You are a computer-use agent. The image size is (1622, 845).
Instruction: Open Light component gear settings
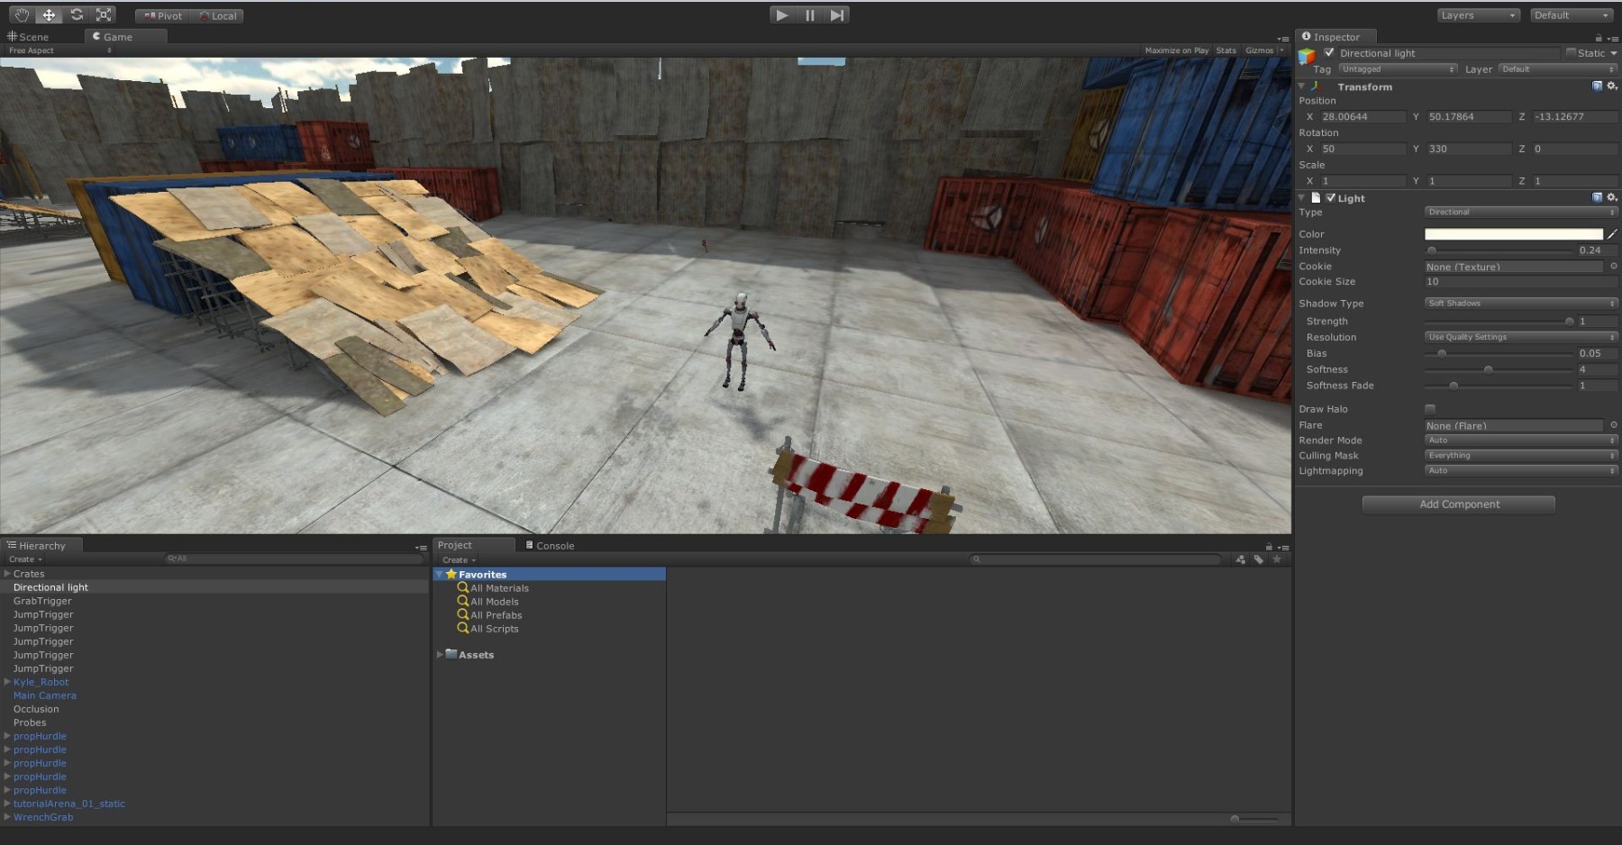coord(1612,197)
